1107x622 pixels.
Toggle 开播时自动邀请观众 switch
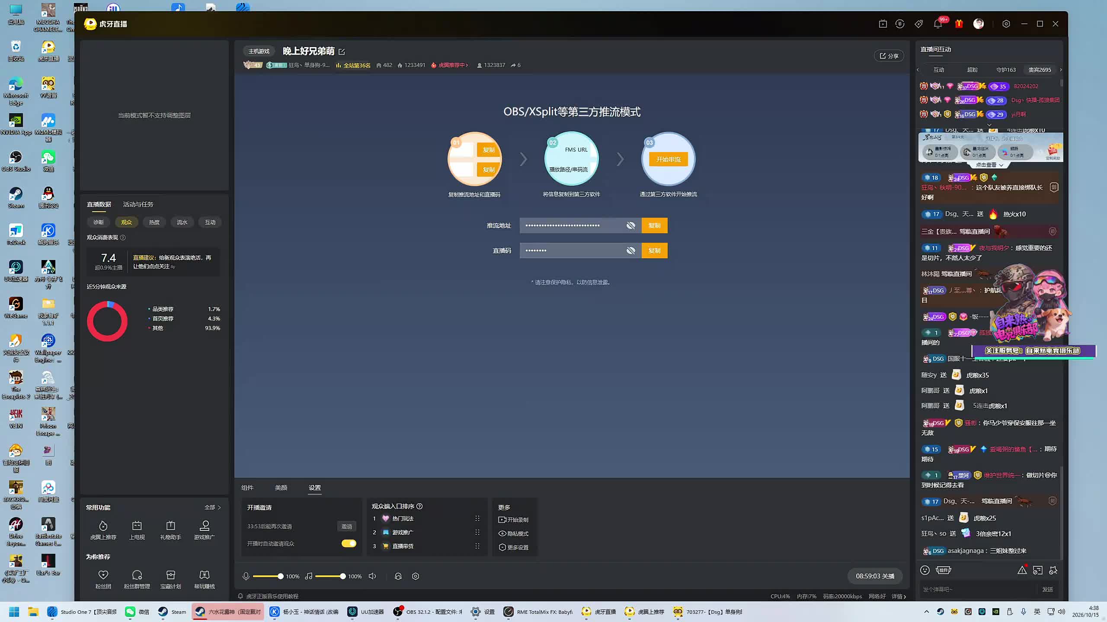coord(349,543)
